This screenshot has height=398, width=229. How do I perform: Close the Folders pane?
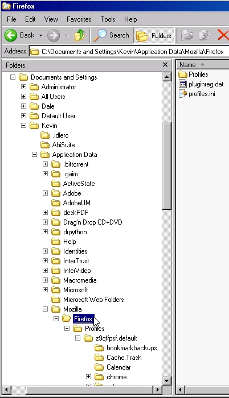click(165, 65)
